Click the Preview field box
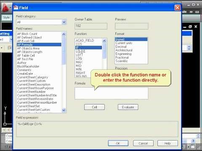 coord(131,26)
